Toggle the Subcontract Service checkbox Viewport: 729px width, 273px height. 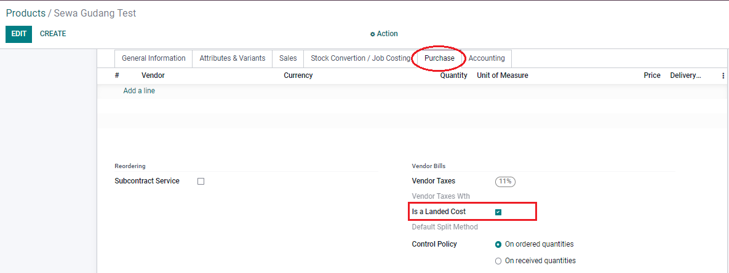201,182
